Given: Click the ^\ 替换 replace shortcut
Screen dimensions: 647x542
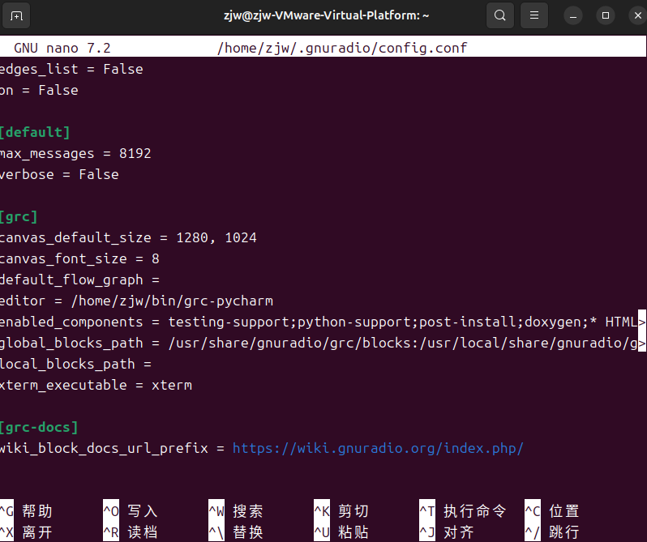Looking at the screenshot, I should pyautogui.click(x=236, y=532).
